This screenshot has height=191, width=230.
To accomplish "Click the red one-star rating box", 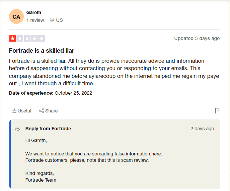I will (13, 38).
